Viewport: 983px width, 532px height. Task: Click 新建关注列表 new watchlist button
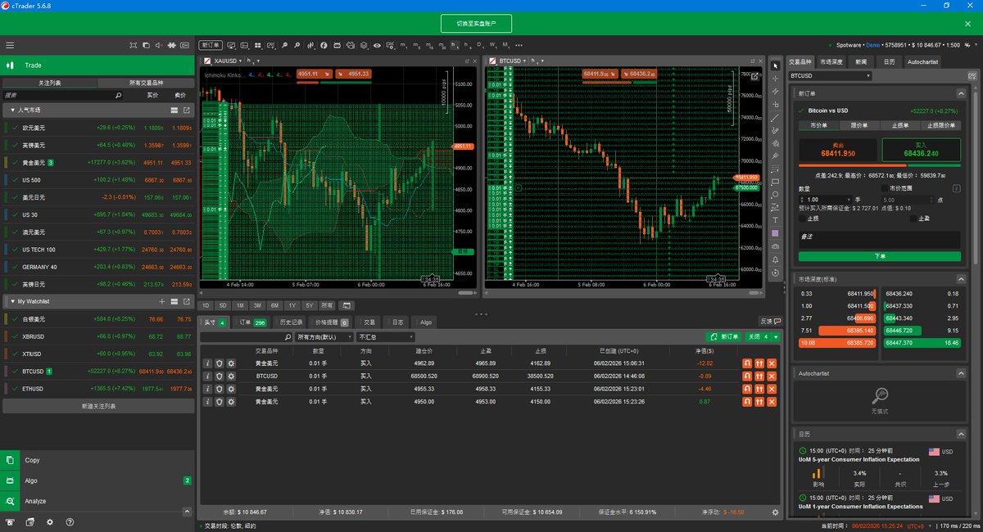click(98, 406)
